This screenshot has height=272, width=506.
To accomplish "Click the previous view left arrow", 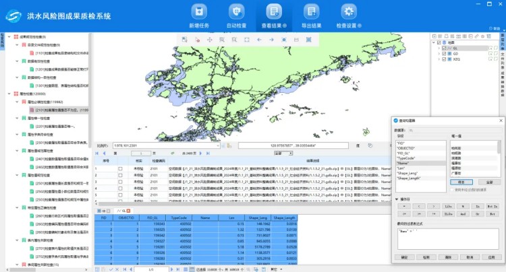I will 259,40.
